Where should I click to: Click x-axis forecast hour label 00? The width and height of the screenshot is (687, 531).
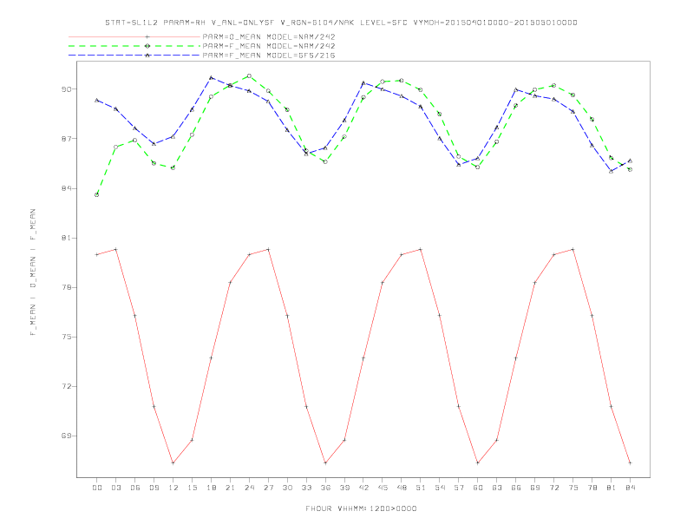(x=97, y=488)
